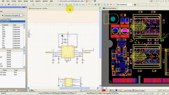Click the ellipsis button beside Interactive Navigation
Screen dimensions: 169x95
pos(21,16)
